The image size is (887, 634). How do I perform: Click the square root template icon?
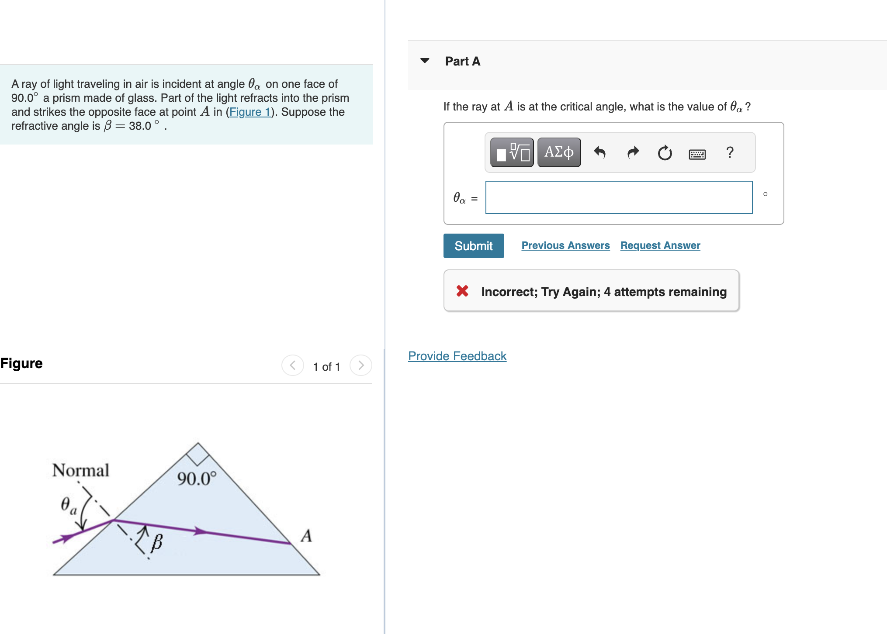[518, 150]
